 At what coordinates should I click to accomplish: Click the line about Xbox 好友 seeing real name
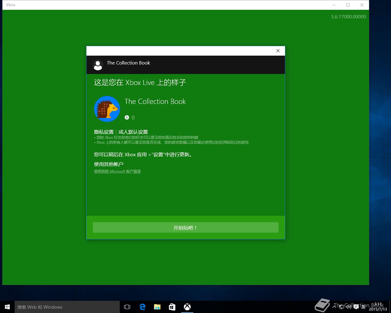[146, 138]
